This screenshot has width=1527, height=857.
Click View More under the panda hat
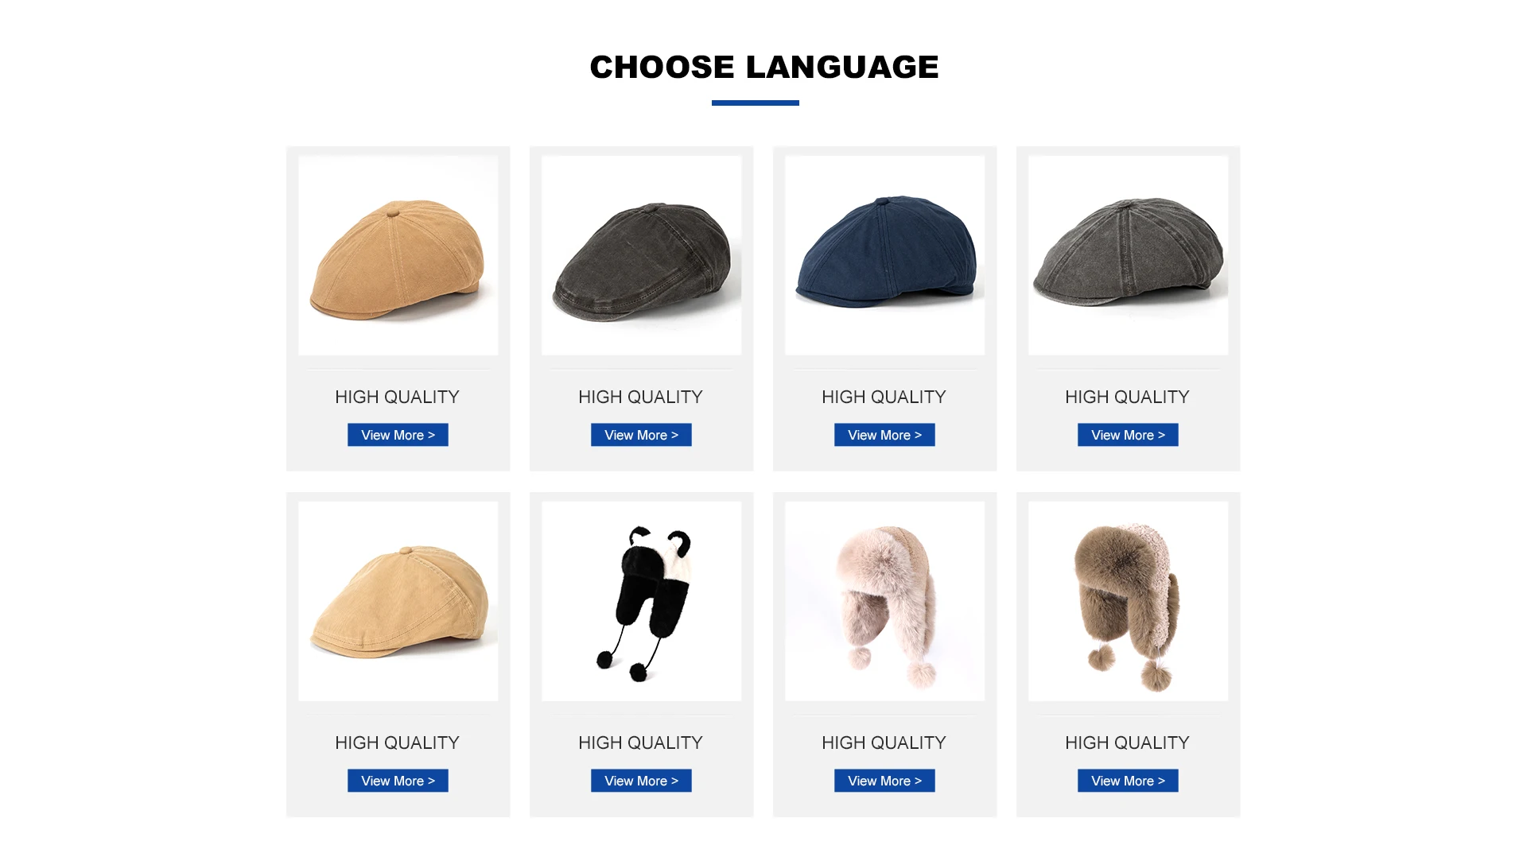click(641, 781)
